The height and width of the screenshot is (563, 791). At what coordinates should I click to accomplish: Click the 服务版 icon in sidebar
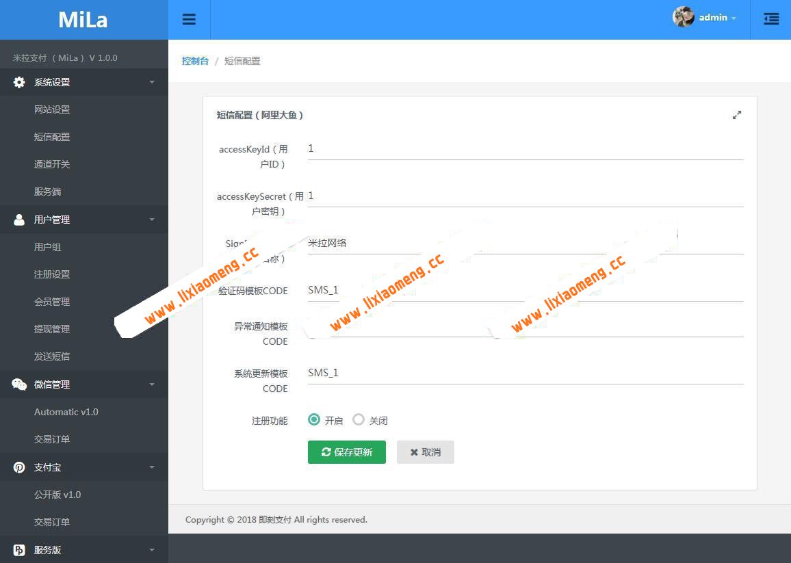(x=17, y=549)
